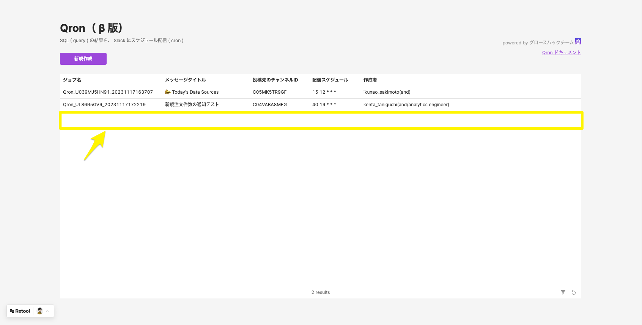
Task: Click the kenta_taniguchi author cell
Action: 406,105
